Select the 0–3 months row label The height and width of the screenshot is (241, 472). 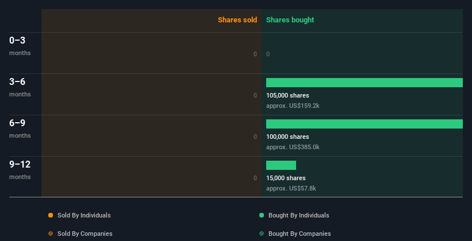pyautogui.click(x=20, y=46)
